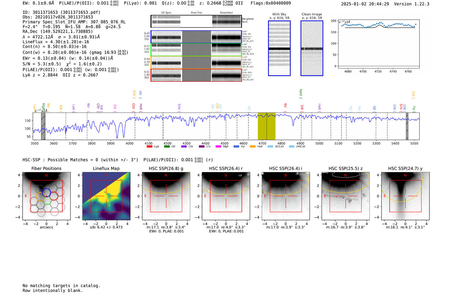452x308 pixels.
Task: Open the HSC SSP(26.4) r image
Action: coord(226,196)
